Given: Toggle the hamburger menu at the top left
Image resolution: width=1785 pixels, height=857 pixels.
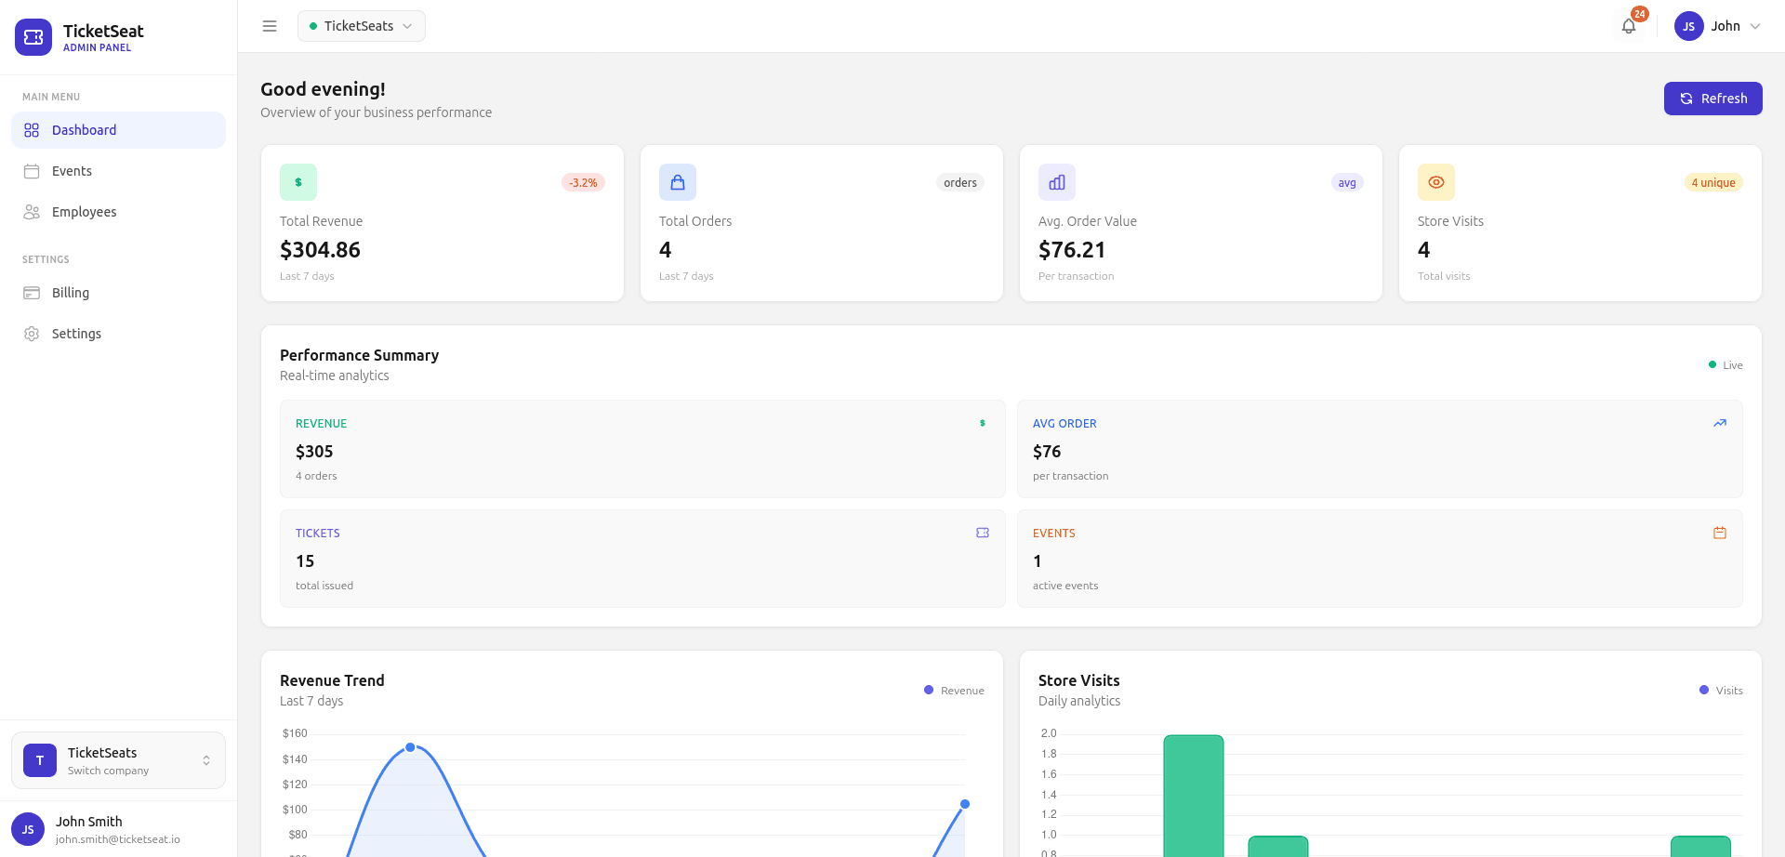Looking at the screenshot, I should coord(269,26).
